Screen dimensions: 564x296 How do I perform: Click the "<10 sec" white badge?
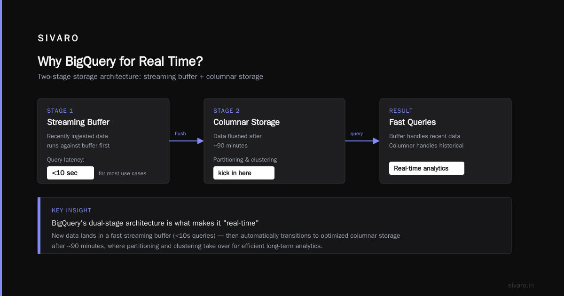click(70, 173)
